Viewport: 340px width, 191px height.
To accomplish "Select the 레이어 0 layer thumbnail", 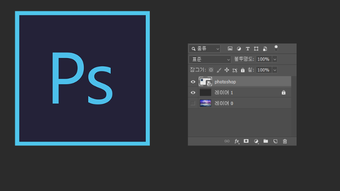I will 205,103.
